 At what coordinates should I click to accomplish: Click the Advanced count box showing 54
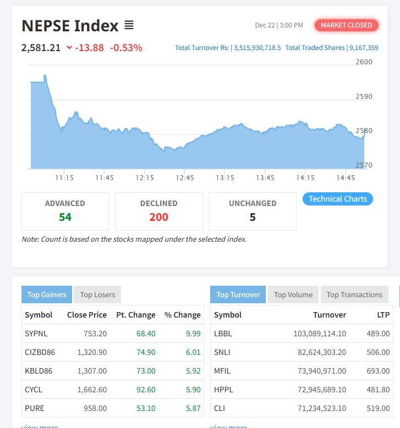[65, 211]
